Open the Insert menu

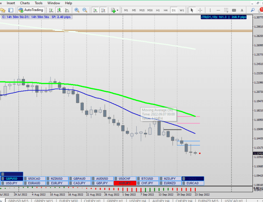11,3
